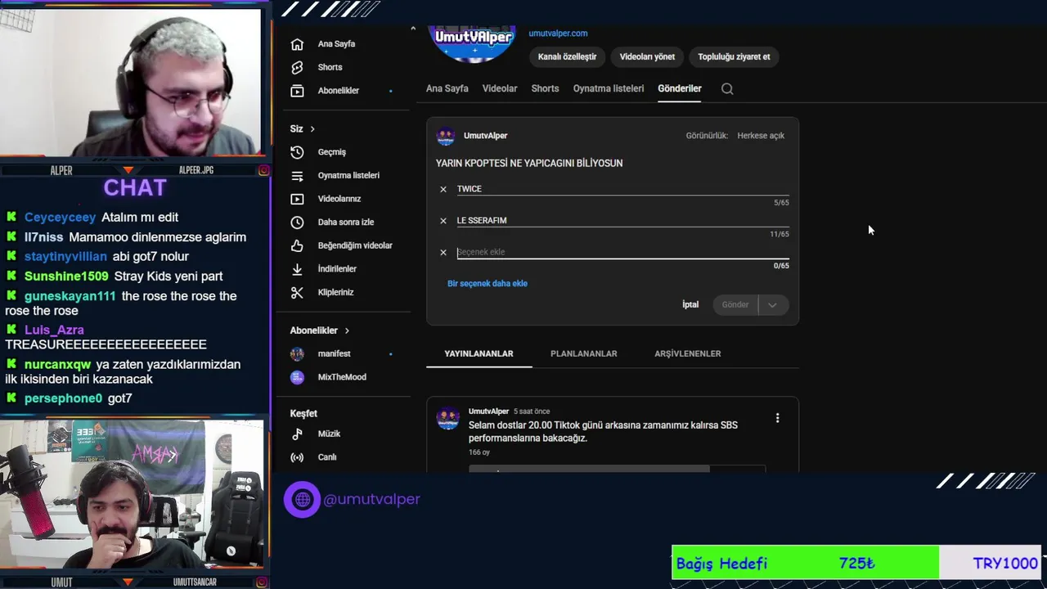Collapse the sidebar with the small arrow

[413, 29]
